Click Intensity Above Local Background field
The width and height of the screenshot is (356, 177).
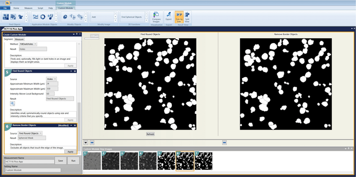[50, 93]
